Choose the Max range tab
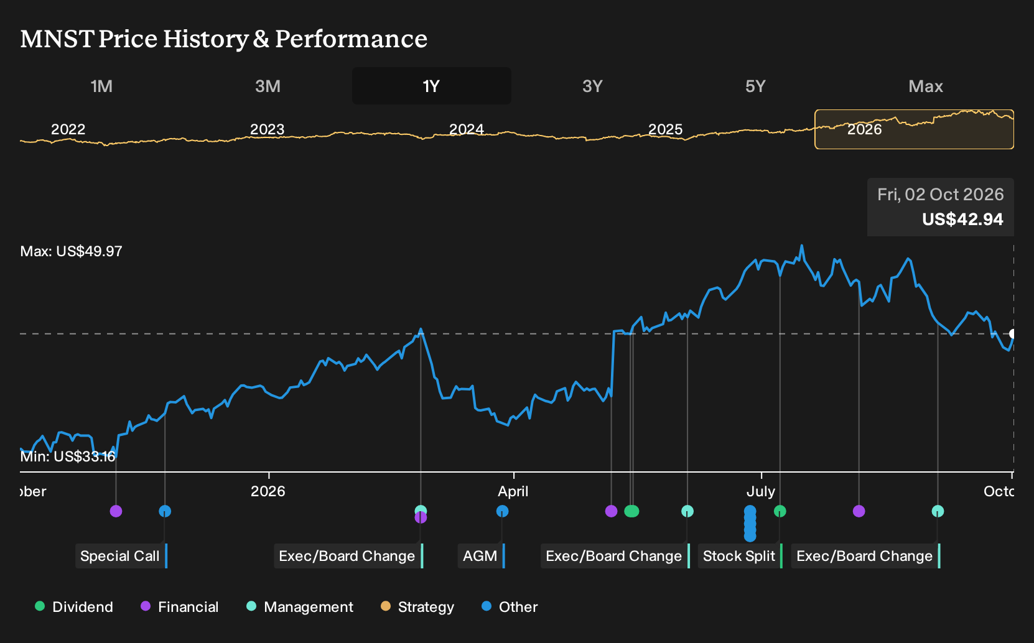Screen dimensions: 1034x643 click(926, 86)
